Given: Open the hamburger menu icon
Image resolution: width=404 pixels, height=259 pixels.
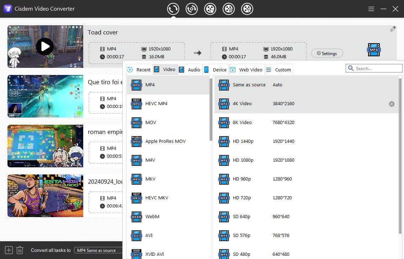Looking at the screenshot, I should point(371,9).
